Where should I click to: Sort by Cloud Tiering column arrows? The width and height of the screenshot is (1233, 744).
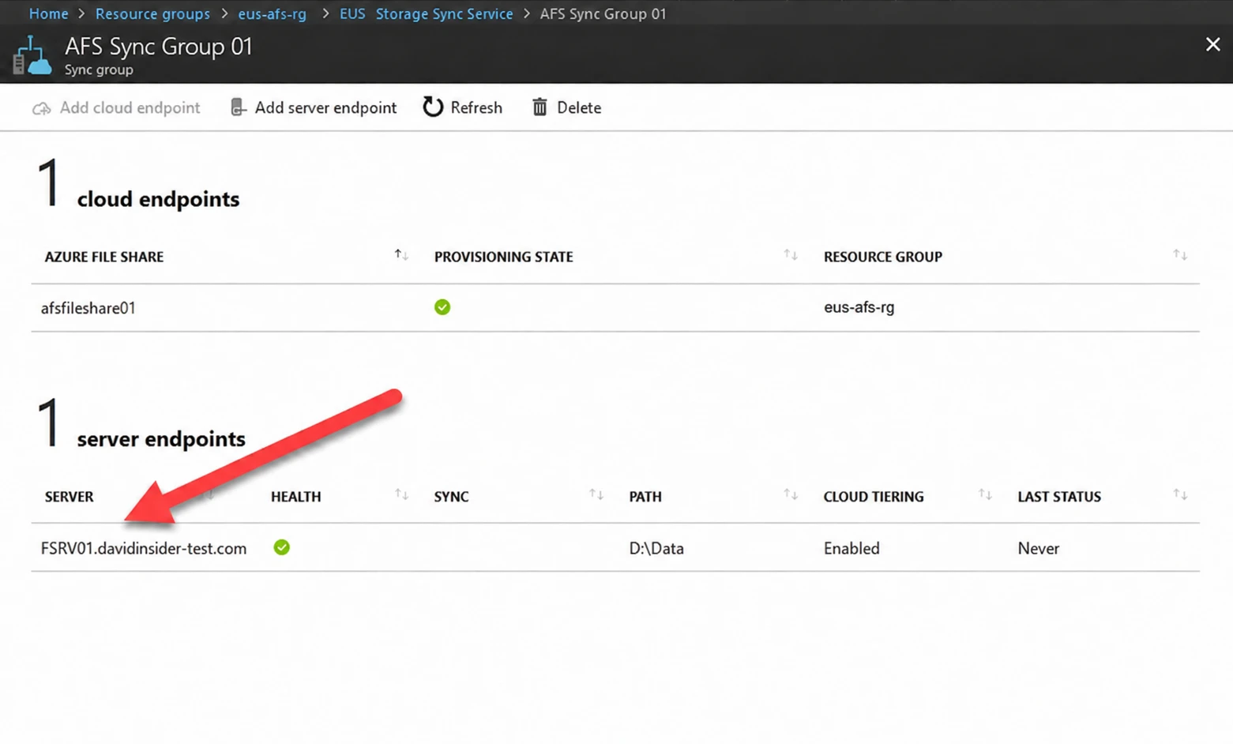coord(985,494)
